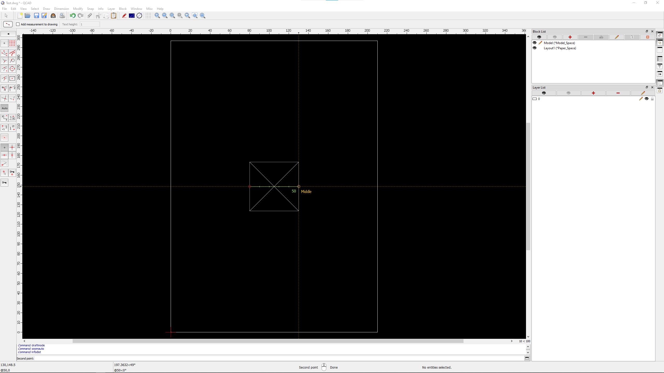Open the Draw menu
664x373 pixels.
coord(46,9)
